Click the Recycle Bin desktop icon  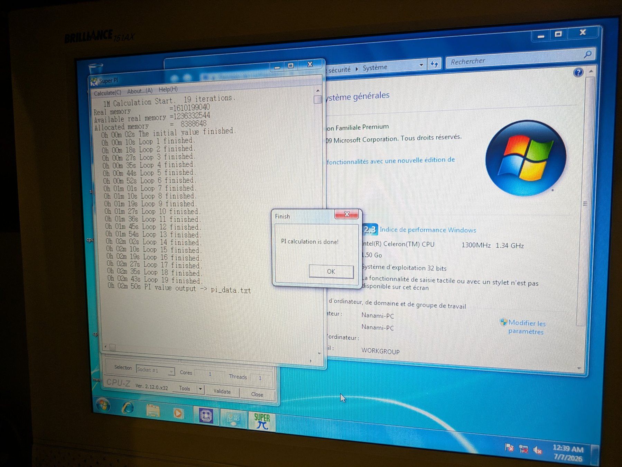tap(96, 69)
